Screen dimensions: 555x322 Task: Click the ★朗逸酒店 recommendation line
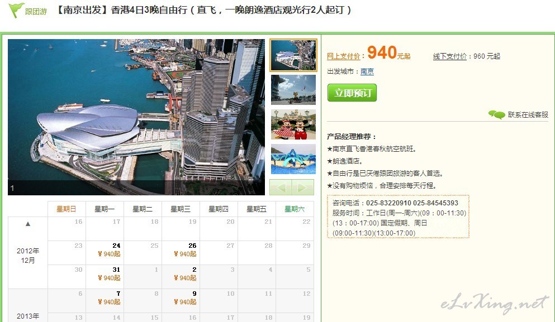coord(345,161)
